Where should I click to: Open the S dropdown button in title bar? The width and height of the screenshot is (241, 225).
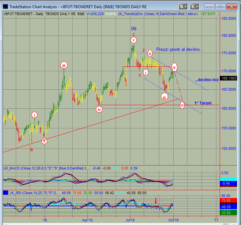point(183,7)
